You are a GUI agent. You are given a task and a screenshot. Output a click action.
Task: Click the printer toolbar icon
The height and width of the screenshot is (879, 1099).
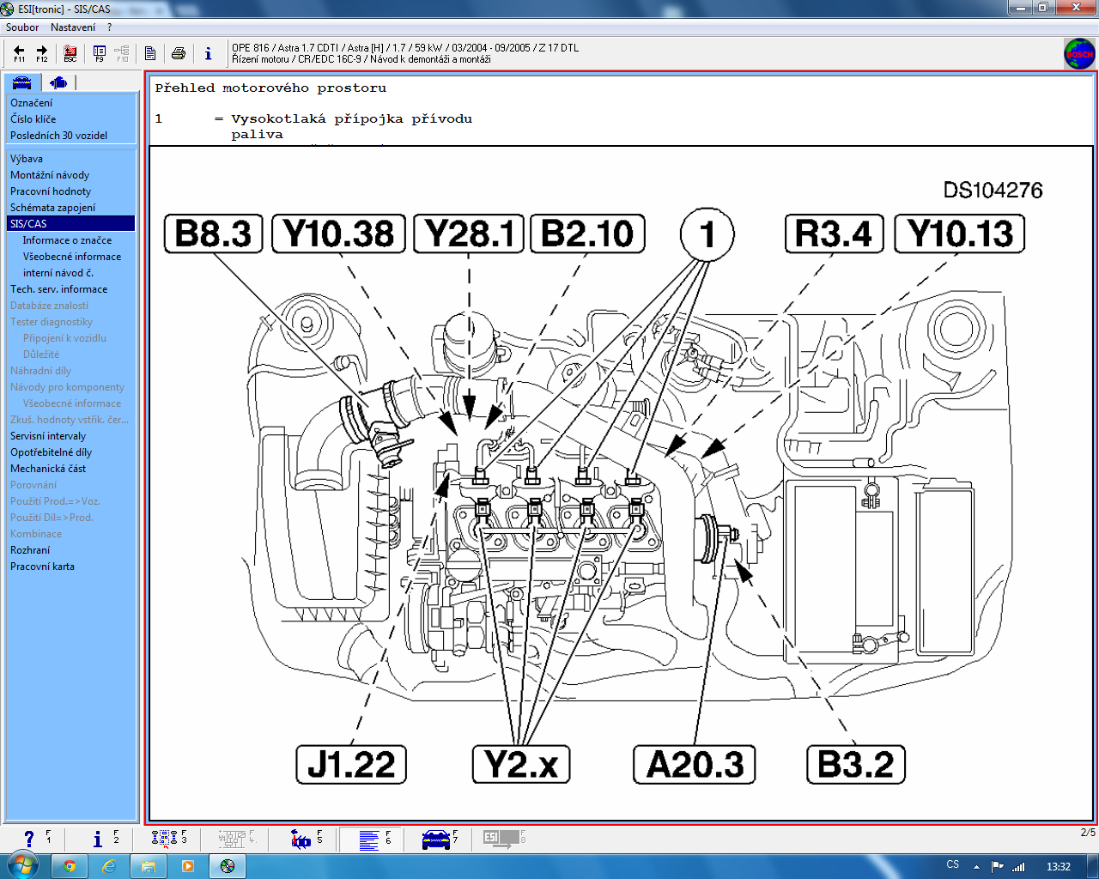[179, 53]
